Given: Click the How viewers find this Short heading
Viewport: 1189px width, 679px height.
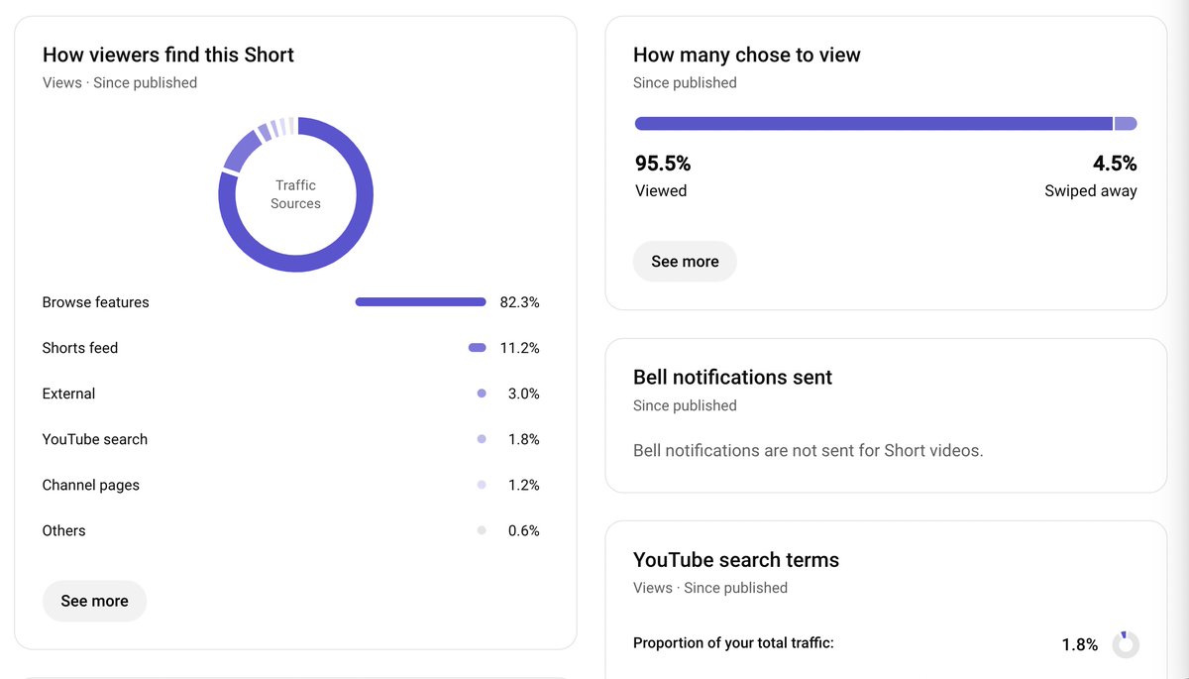Looking at the screenshot, I should tap(168, 55).
